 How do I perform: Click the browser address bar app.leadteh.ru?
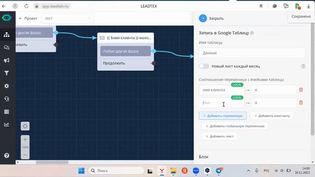click(55, 6)
